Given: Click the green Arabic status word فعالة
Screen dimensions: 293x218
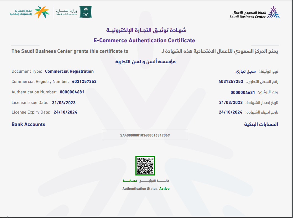Looking at the screenshot, I should point(130,180).
